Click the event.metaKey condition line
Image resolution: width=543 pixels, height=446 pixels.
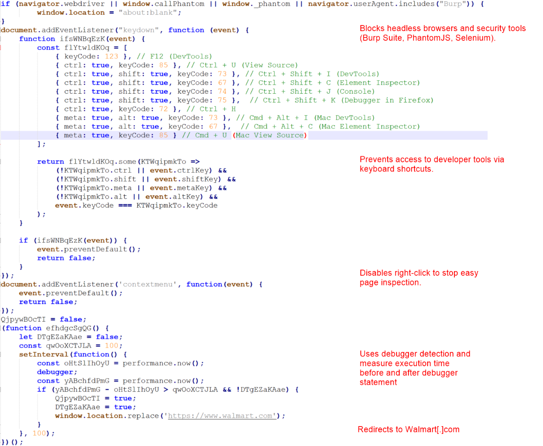pos(141,188)
